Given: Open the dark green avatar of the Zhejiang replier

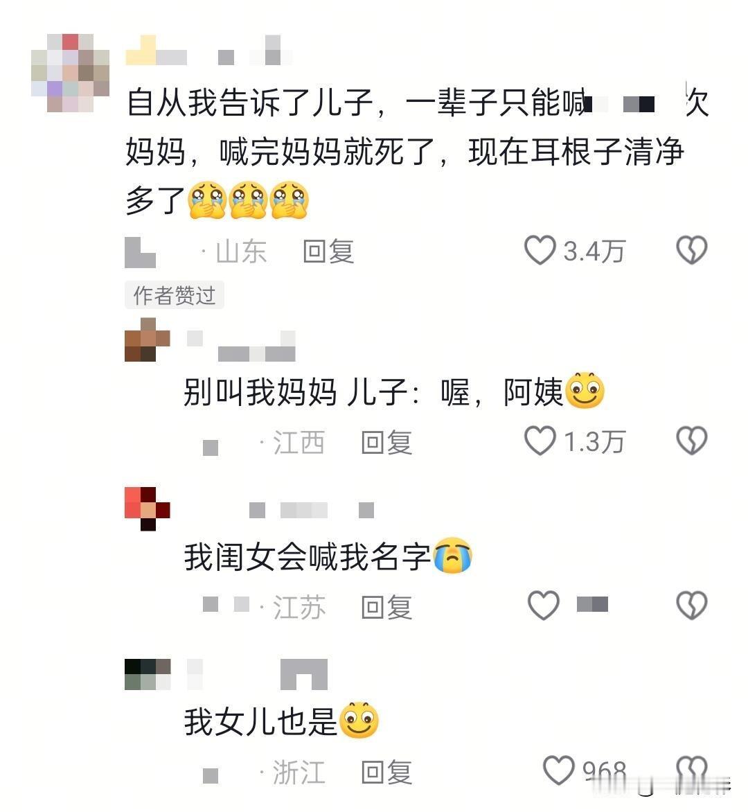Looking at the screenshot, I should [148, 674].
